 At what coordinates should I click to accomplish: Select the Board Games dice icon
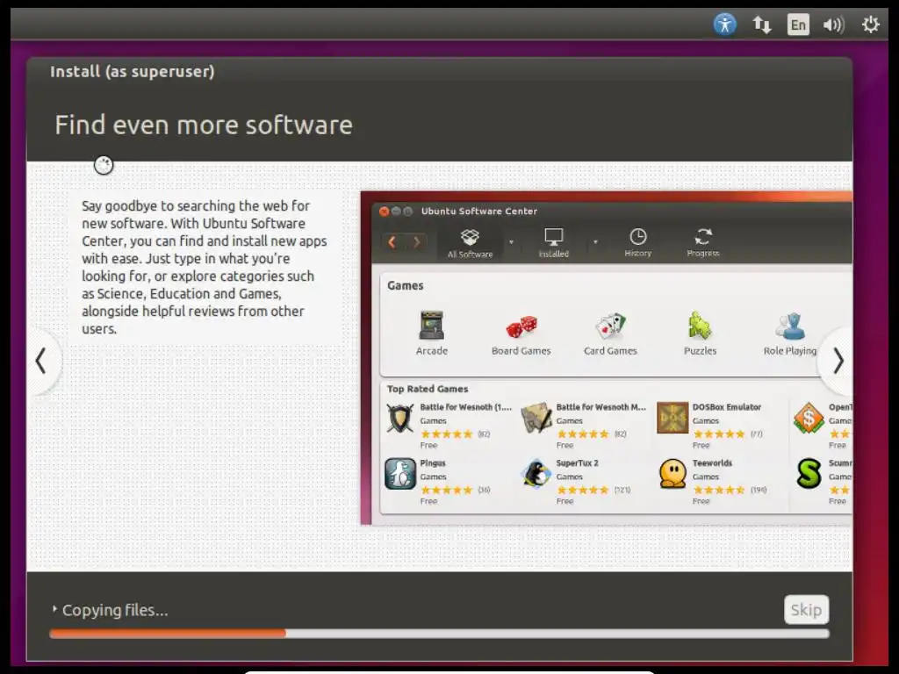(521, 326)
